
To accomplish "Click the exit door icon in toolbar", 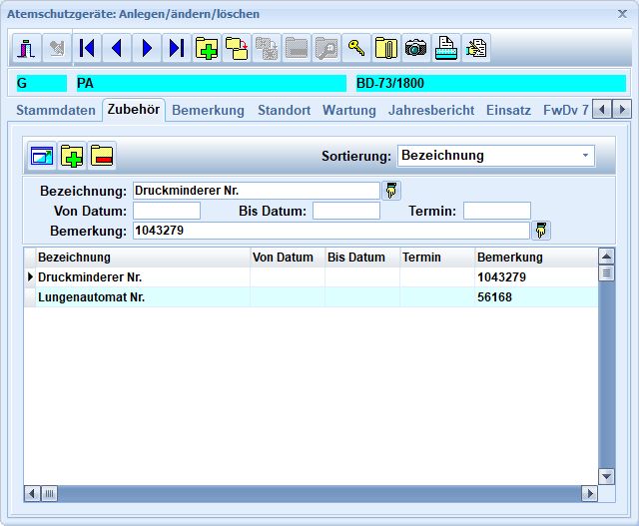I will point(27,49).
